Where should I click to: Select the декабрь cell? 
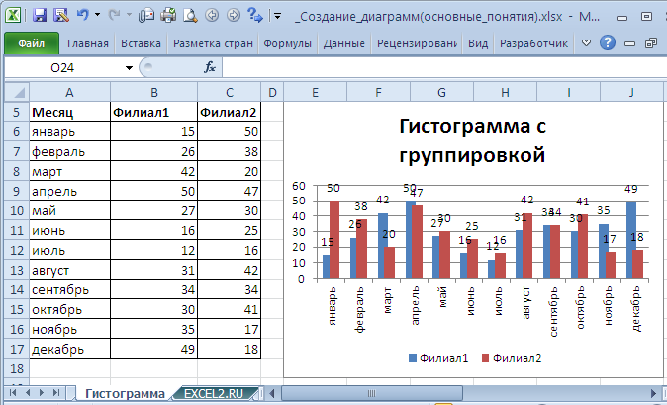69,349
